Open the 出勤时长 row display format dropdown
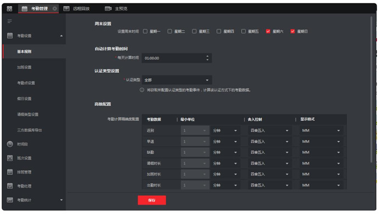This screenshot has height=214, width=379. coord(321,185)
